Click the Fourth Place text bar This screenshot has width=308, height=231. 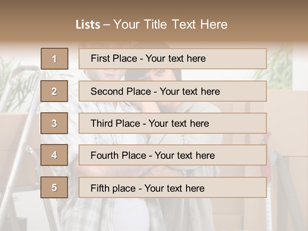[173, 155]
